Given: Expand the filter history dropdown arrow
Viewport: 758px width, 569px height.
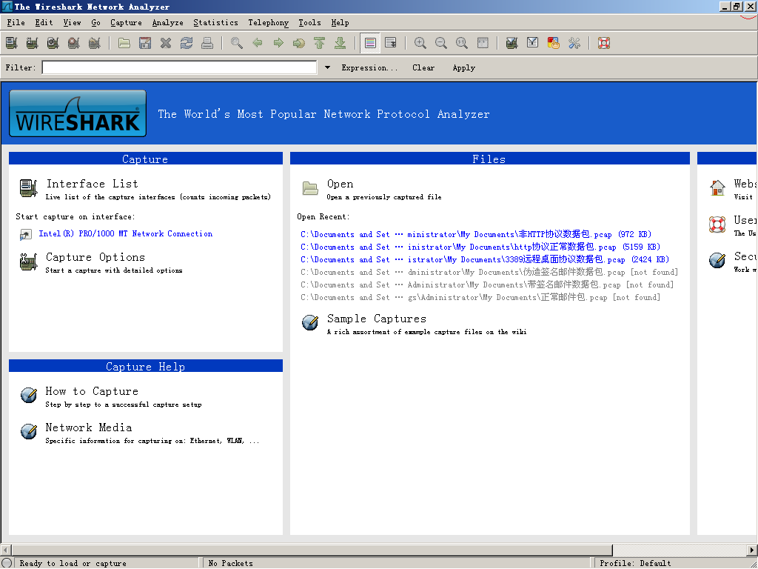Looking at the screenshot, I should (327, 67).
